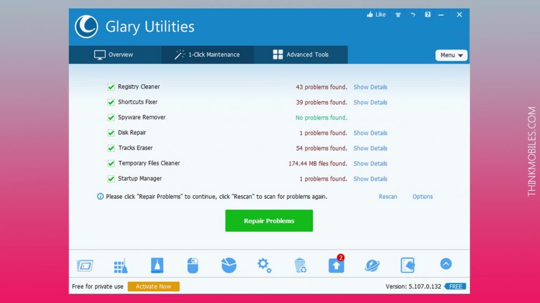
Task: Show Details for Tracks Eraser
Action: (370, 148)
